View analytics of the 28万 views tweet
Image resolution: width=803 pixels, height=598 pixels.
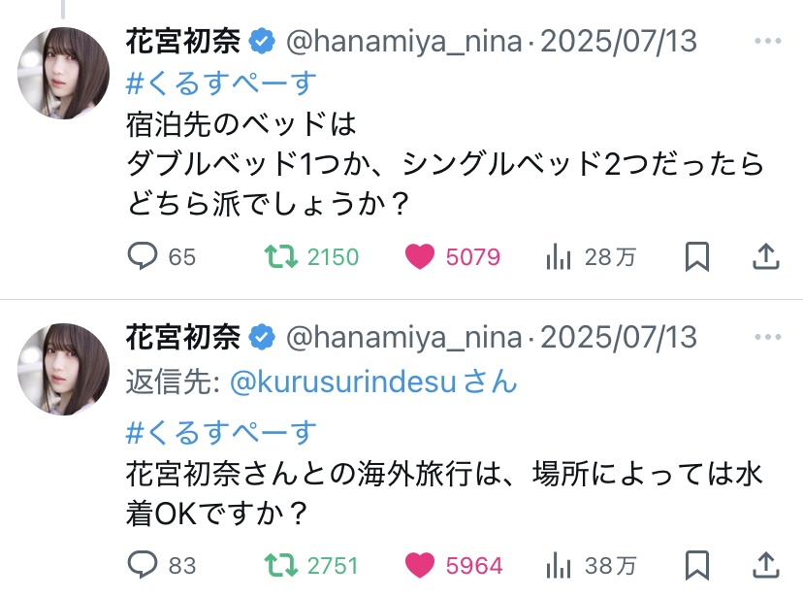click(x=559, y=256)
